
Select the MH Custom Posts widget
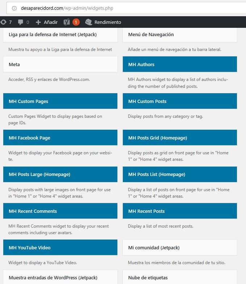click(180, 101)
